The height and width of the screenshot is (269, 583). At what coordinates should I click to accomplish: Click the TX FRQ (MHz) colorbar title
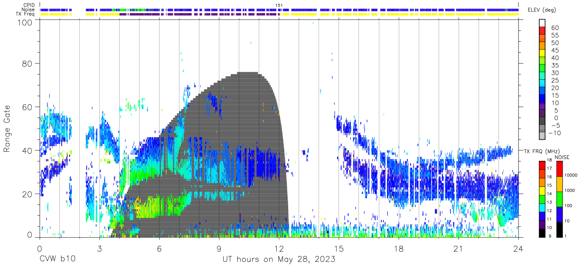pyautogui.click(x=541, y=151)
